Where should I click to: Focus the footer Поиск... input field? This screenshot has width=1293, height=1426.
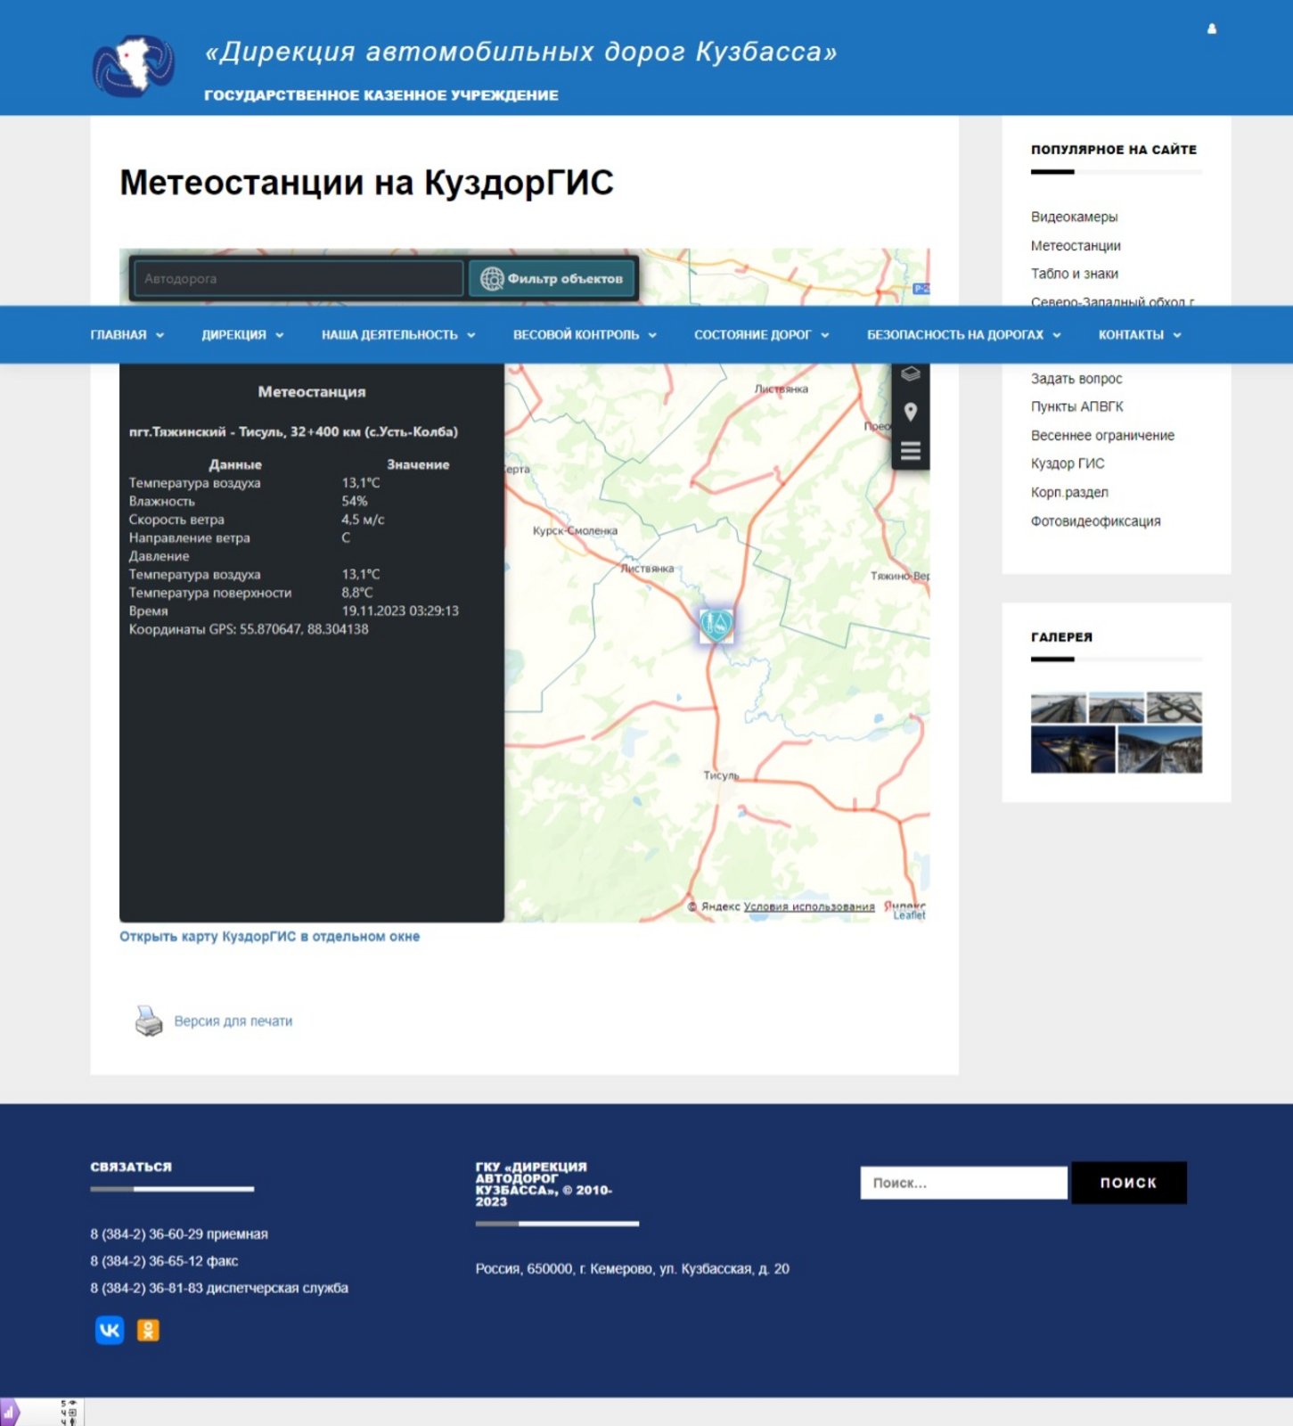coord(963,1183)
